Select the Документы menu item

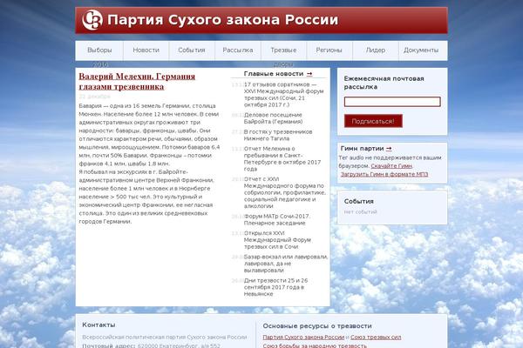pos(421,50)
